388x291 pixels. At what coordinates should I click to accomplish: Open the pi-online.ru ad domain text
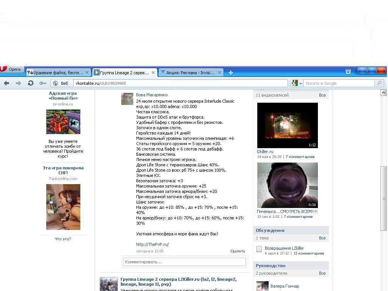tap(63, 104)
